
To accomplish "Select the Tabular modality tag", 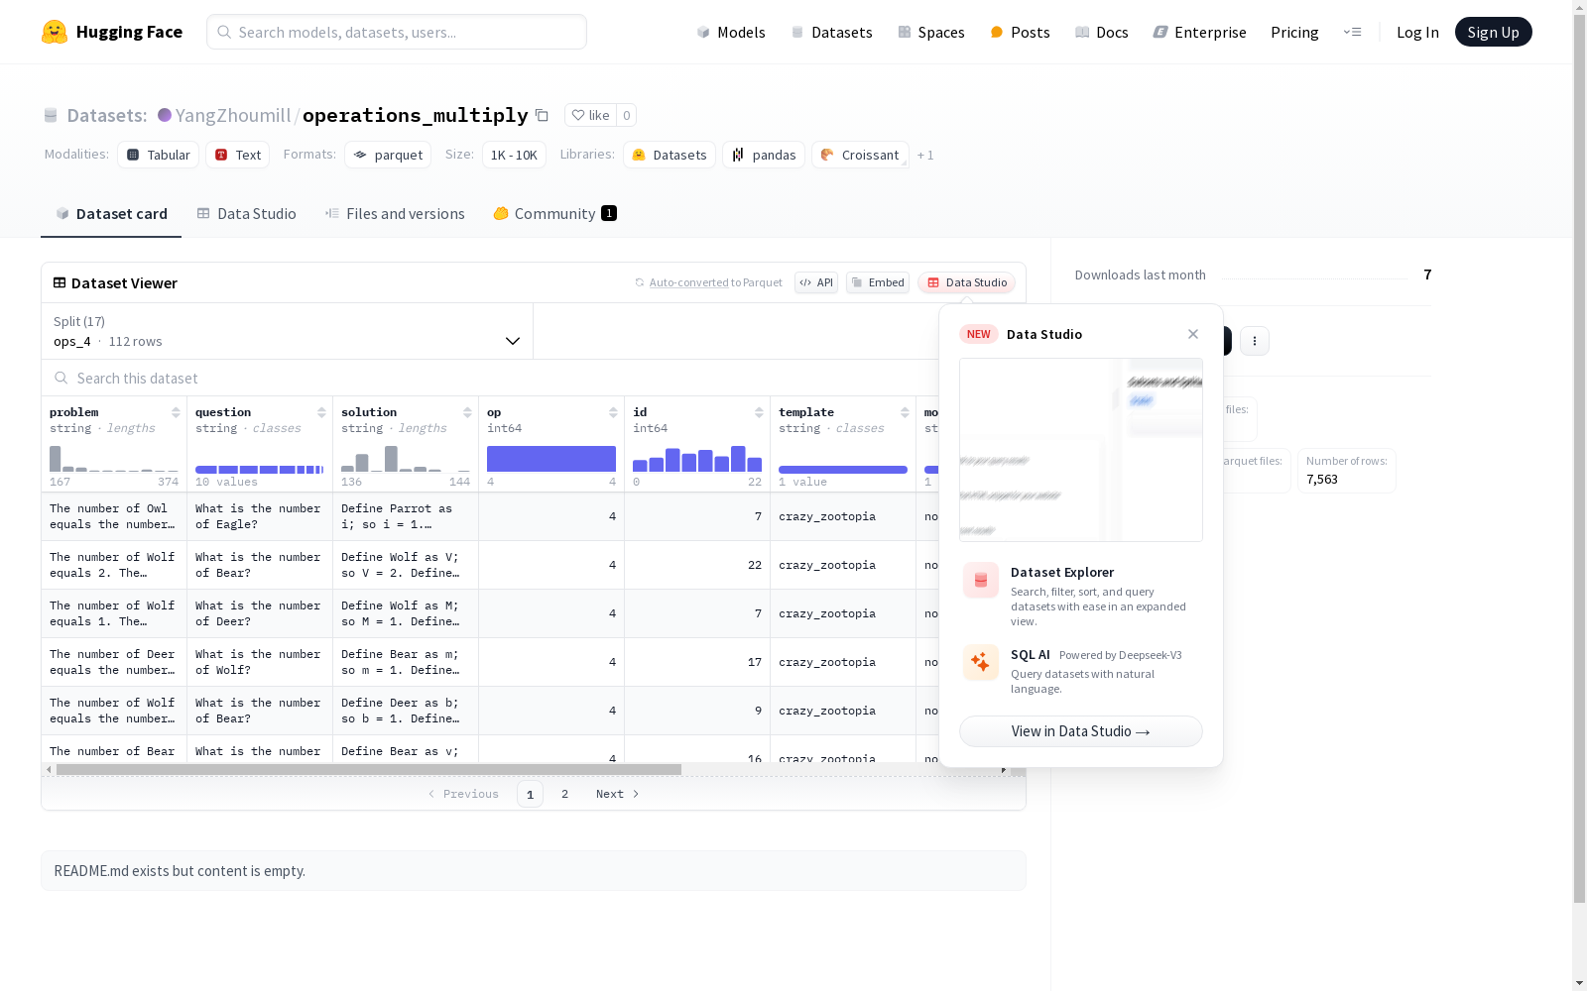I will (x=159, y=155).
